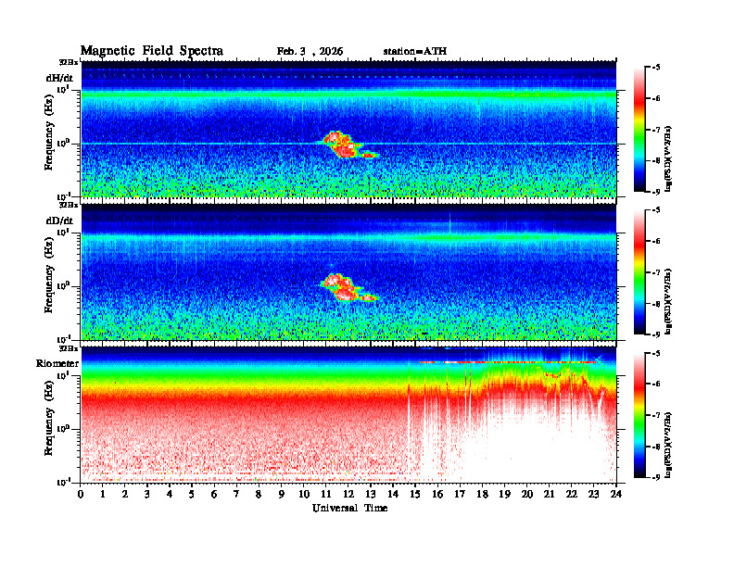Click the red wave burst in dH/dt spectrogram
734x567 pixels.
tap(345, 145)
